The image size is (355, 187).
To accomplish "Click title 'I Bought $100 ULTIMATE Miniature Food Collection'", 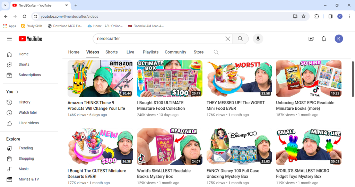I will [161, 106].
